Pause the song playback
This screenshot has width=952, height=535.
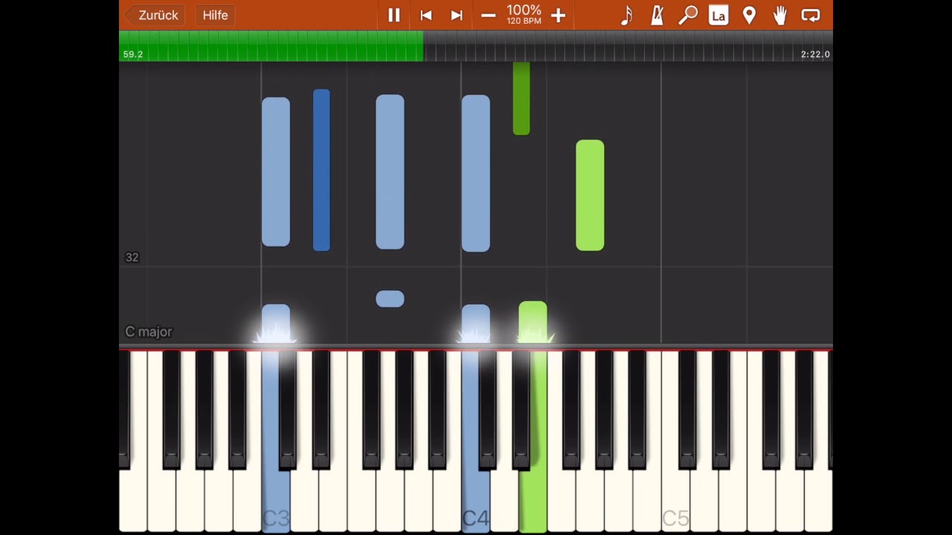393,15
